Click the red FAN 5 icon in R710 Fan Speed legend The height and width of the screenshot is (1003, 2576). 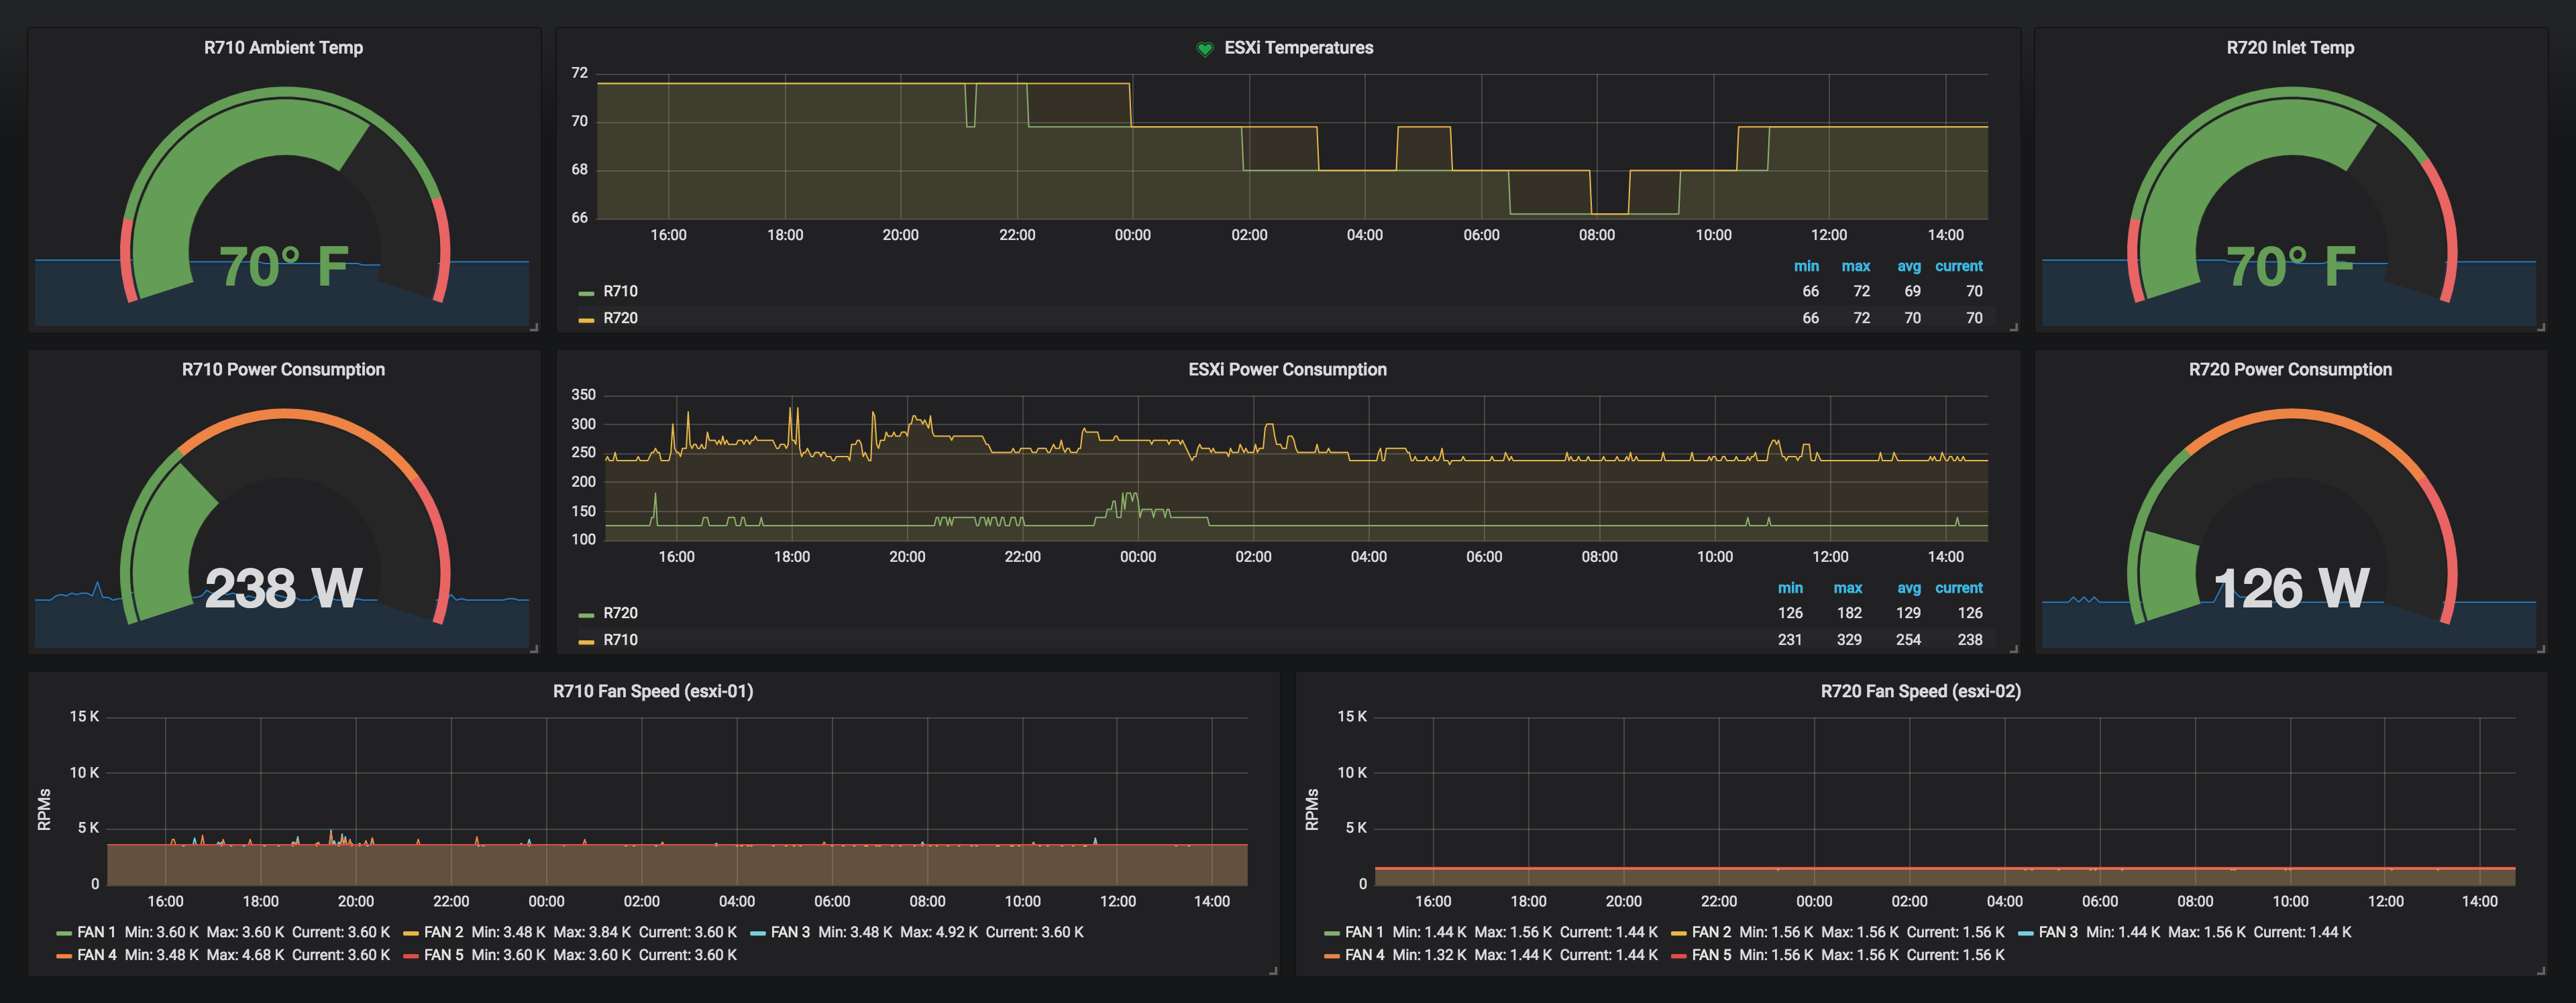412,955
